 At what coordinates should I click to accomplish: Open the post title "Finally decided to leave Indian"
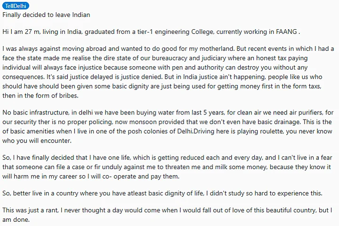pyautogui.click(x=46, y=15)
